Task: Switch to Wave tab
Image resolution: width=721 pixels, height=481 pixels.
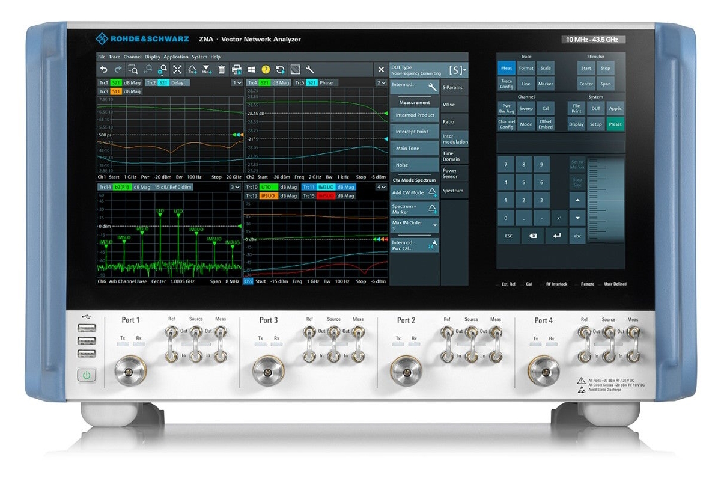Action: click(x=454, y=105)
